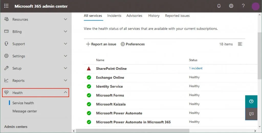Viewport: 262px width, 133px height.
Task: Open the settings gear in header
Action: click(231, 6)
